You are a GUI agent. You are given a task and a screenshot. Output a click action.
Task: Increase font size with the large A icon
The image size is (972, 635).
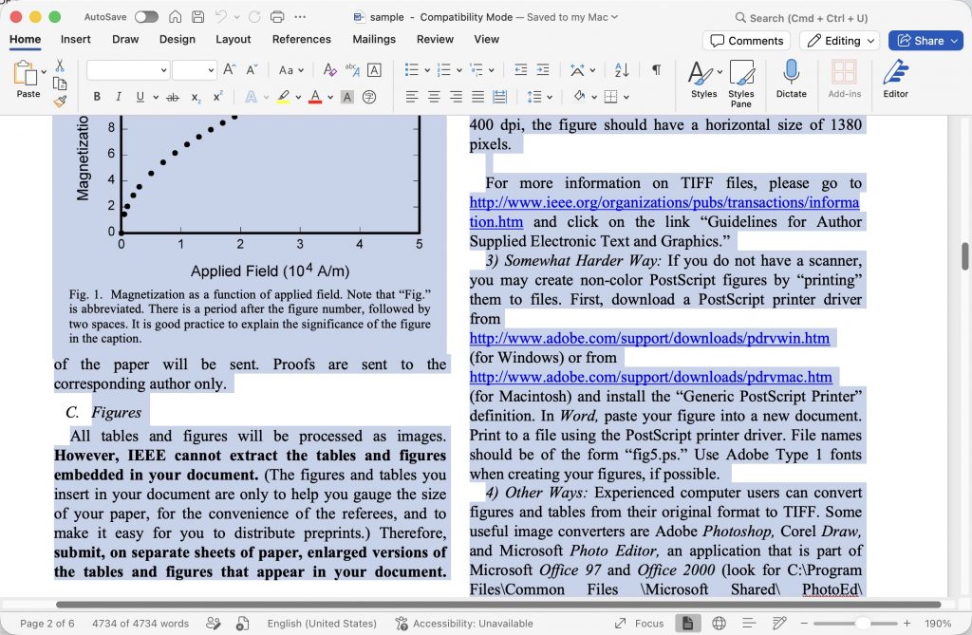click(230, 70)
